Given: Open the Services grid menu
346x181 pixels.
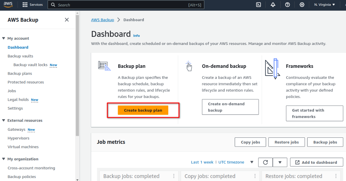Looking at the screenshot, I should [x=33, y=5].
